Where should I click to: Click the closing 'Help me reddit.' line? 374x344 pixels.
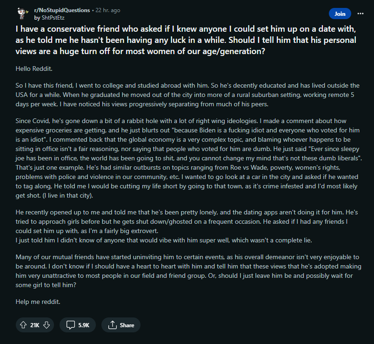tap(38, 302)
